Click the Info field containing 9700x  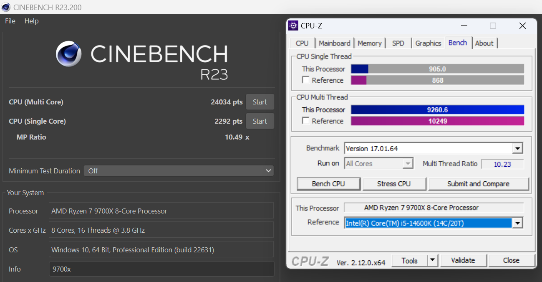tap(161, 269)
